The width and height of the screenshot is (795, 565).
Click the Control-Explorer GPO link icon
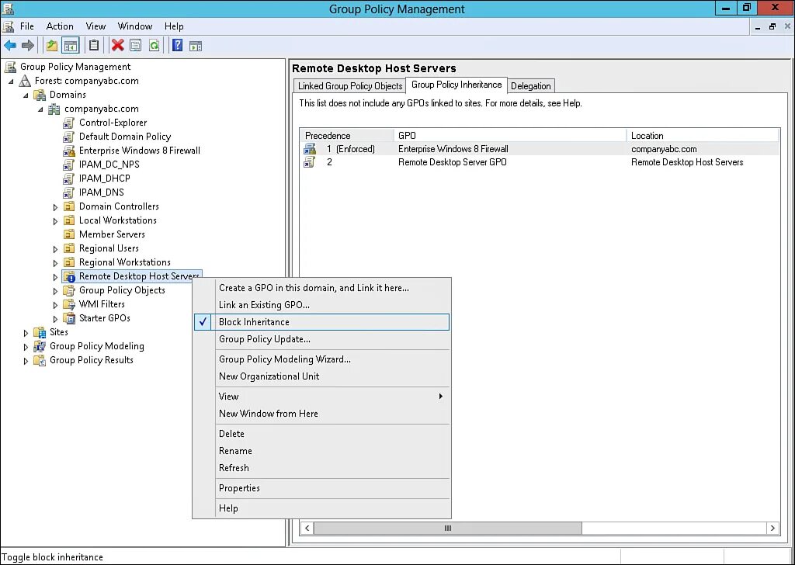[x=68, y=123]
